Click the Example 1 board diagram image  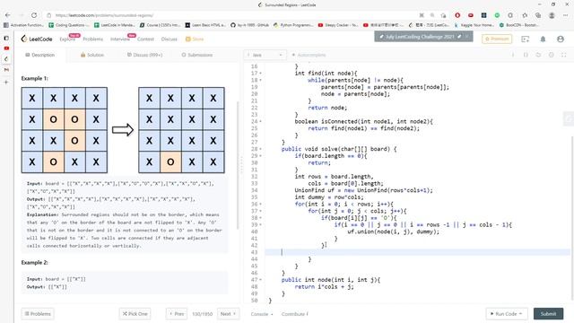123,130
